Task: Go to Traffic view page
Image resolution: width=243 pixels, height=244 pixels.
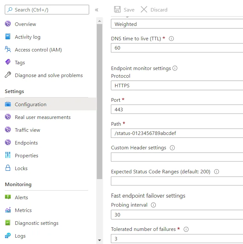Action: [x=28, y=130]
